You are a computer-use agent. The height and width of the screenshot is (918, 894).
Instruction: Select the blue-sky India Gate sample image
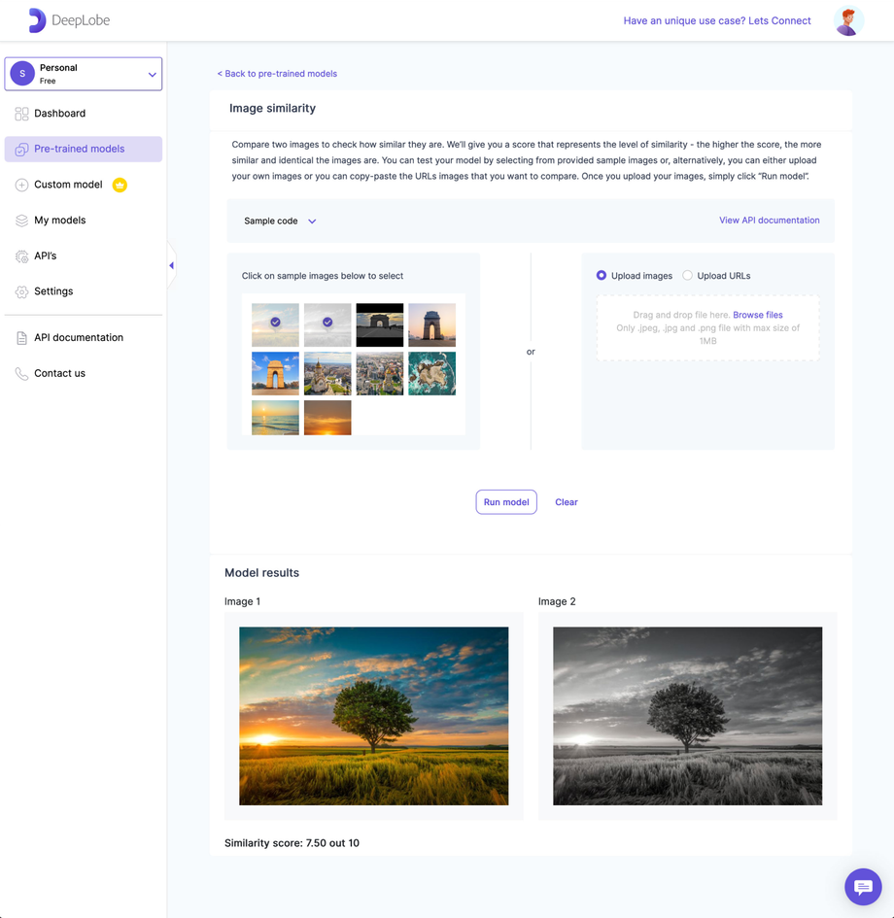click(275, 374)
